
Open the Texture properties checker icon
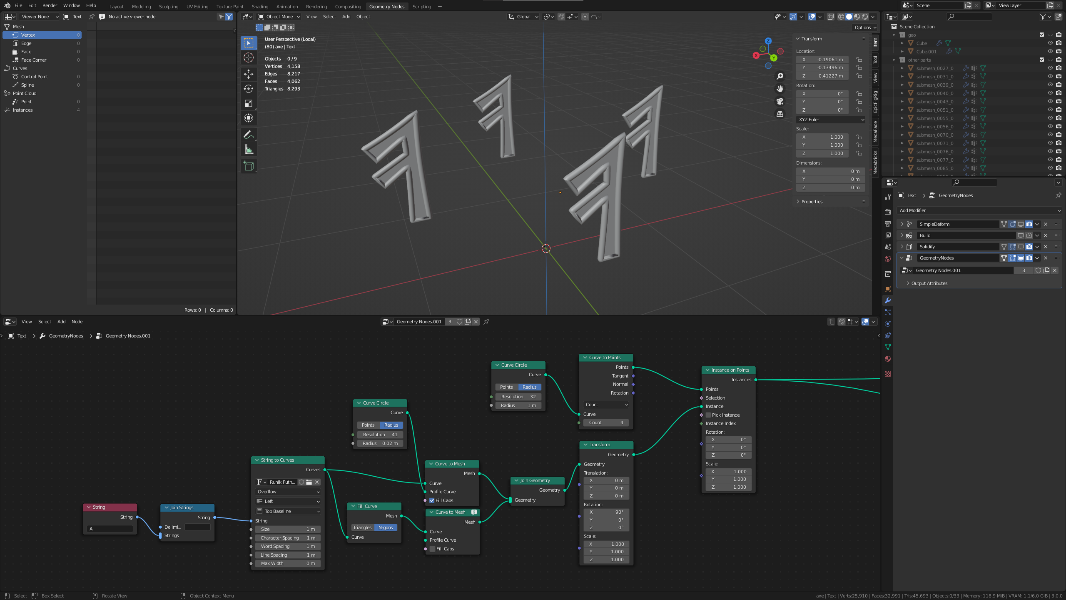[x=888, y=374]
